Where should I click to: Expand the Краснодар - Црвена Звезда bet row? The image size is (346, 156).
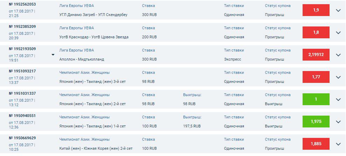(338, 33)
